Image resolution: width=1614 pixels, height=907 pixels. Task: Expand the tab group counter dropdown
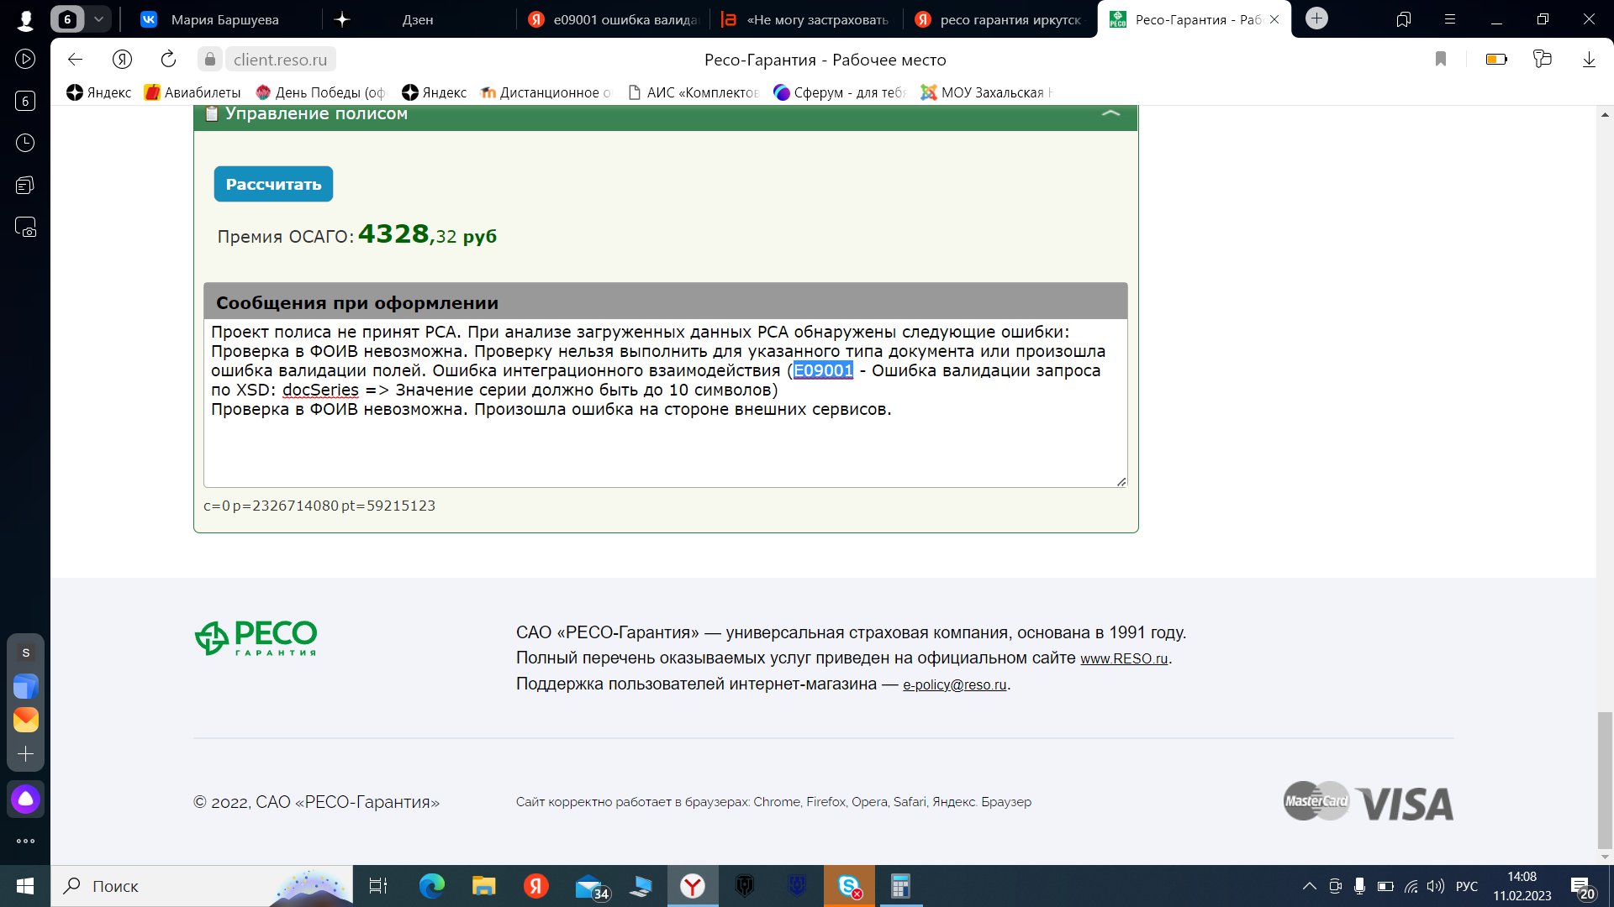tap(98, 18)
